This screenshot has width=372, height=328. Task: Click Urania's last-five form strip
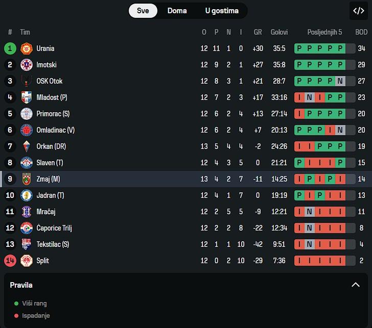click(x=324, y=49)
